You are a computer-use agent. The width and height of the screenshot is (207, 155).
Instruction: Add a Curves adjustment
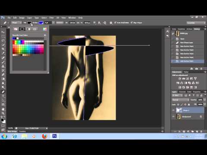point(188,78)
